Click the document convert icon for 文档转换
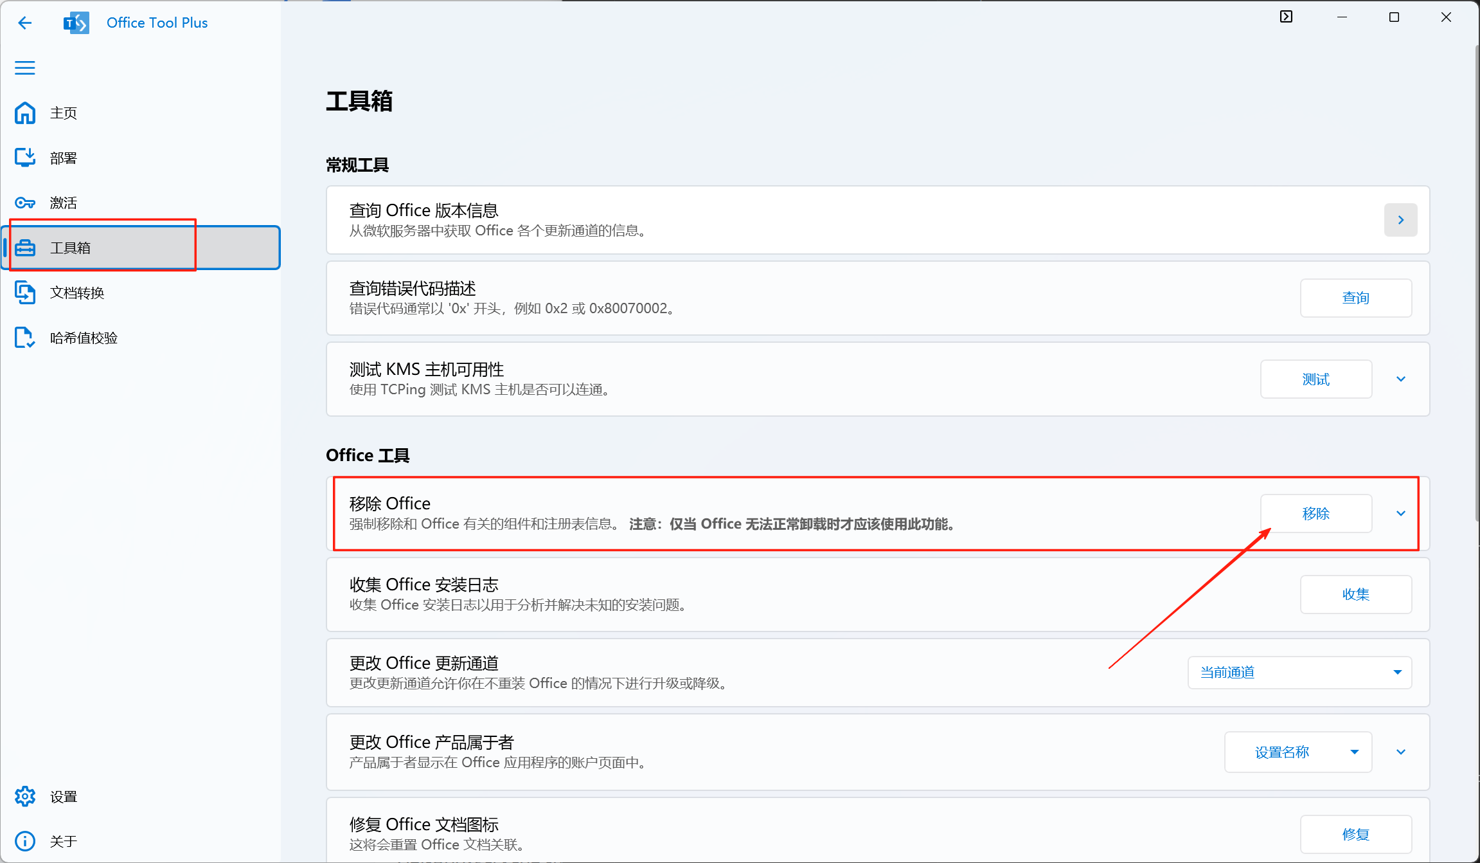Image resolution: width=1480 pixels, height=863 pixels. (x=25, y=293)
